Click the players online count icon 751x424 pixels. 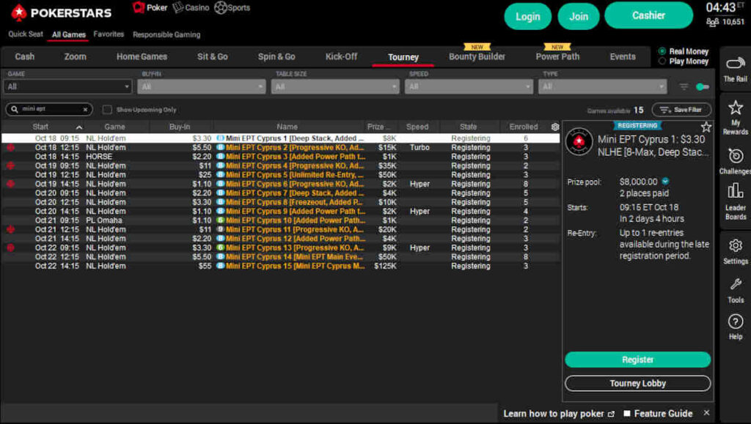pyautogui.click(x=713, y=22)
